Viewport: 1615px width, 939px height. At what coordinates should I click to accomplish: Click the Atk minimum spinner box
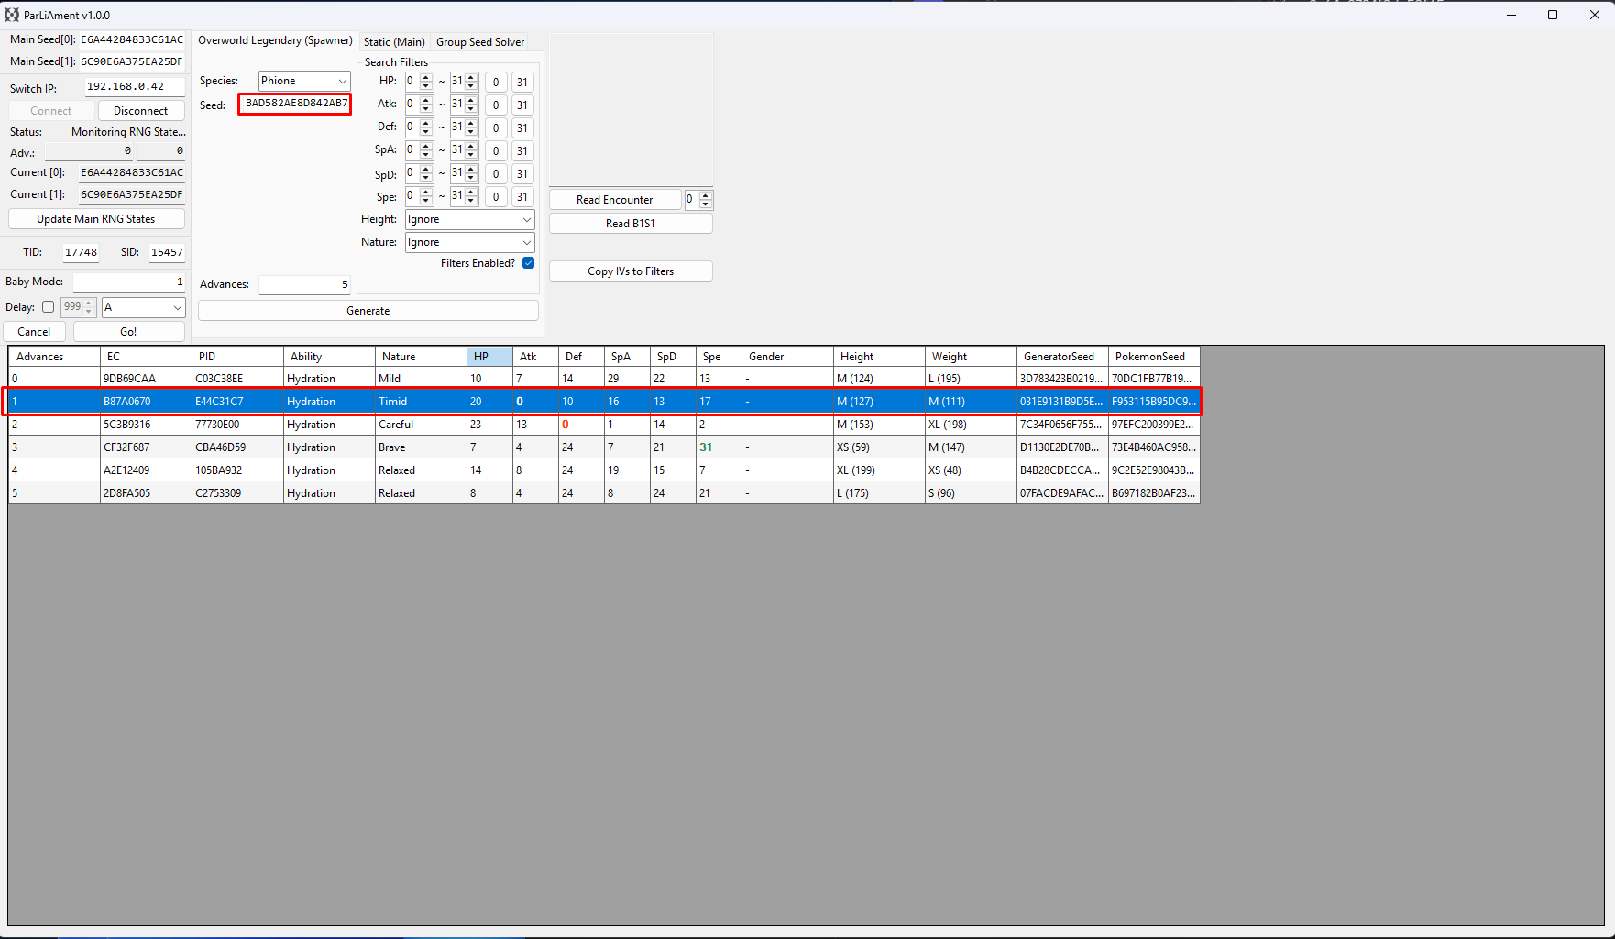click(419, 105)
